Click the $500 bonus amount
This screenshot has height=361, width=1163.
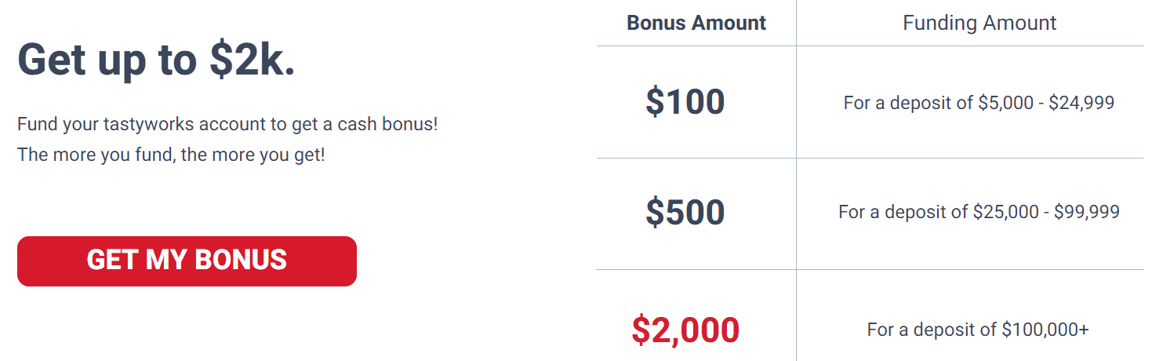[x=685, y=213]
